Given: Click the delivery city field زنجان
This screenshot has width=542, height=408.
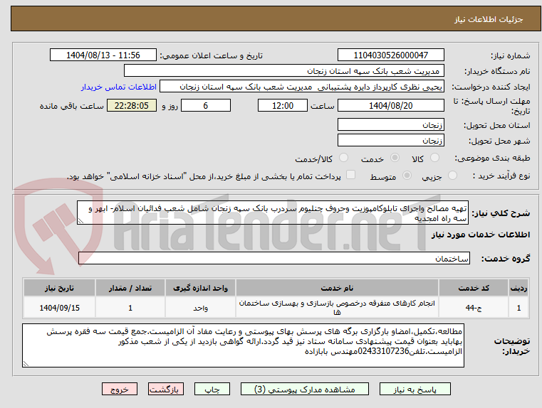Looking at the screenshot, I should point(391,140).
